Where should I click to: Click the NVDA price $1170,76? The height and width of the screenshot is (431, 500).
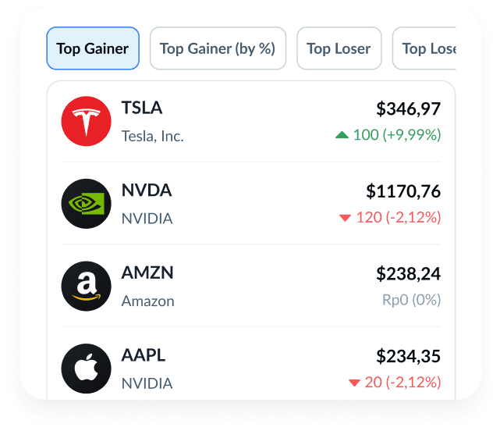point(403,191)
